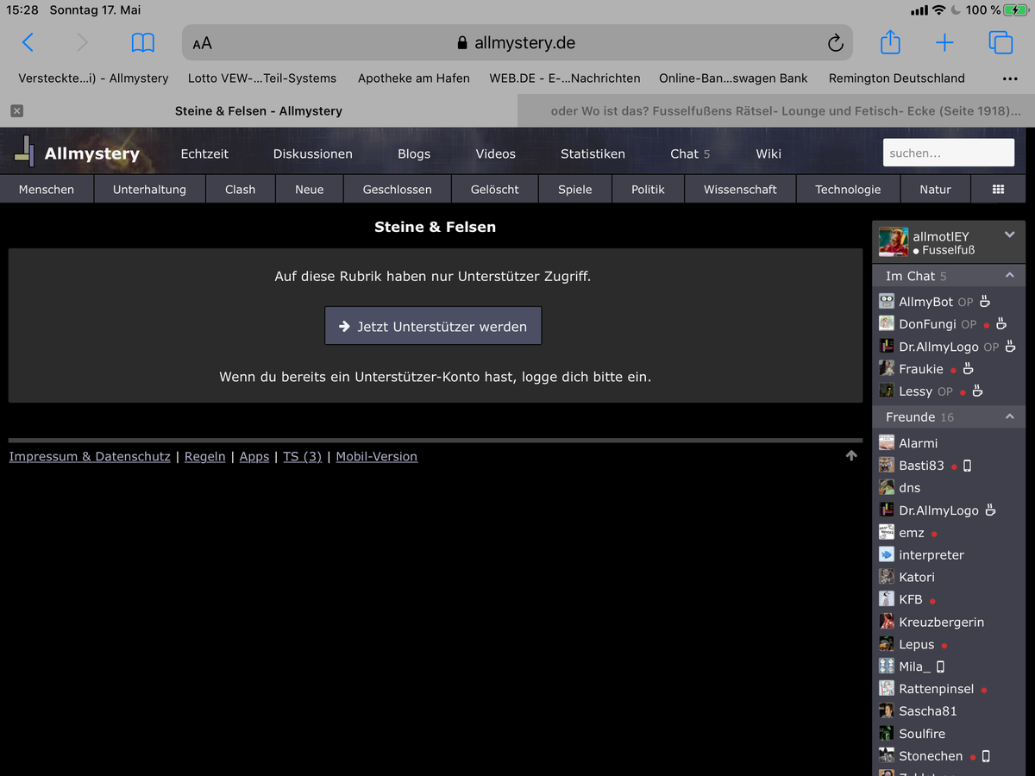This screenshot has width=1035, height=776.
Task: Open Soulfire in friends list
Action: click(922, 734)
